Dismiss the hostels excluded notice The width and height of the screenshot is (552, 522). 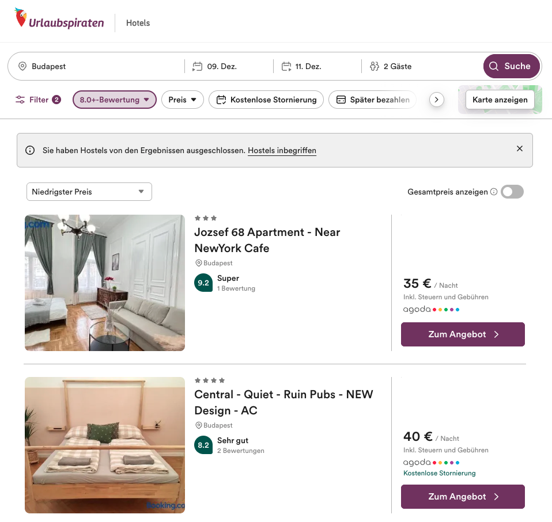(x=520, y=148)
